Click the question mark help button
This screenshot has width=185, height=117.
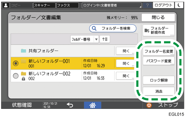click(x=147, y=5)
